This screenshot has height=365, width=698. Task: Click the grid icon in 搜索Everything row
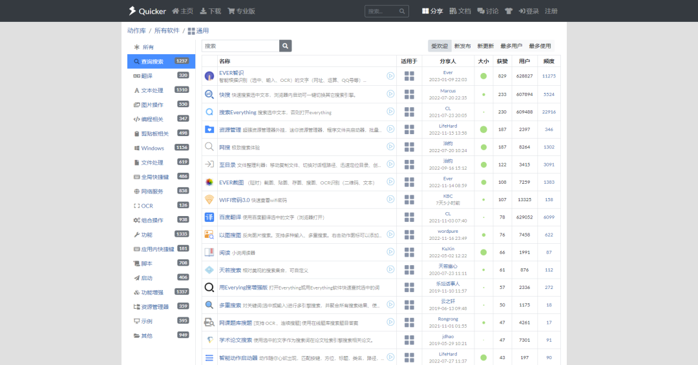point(409,112)
